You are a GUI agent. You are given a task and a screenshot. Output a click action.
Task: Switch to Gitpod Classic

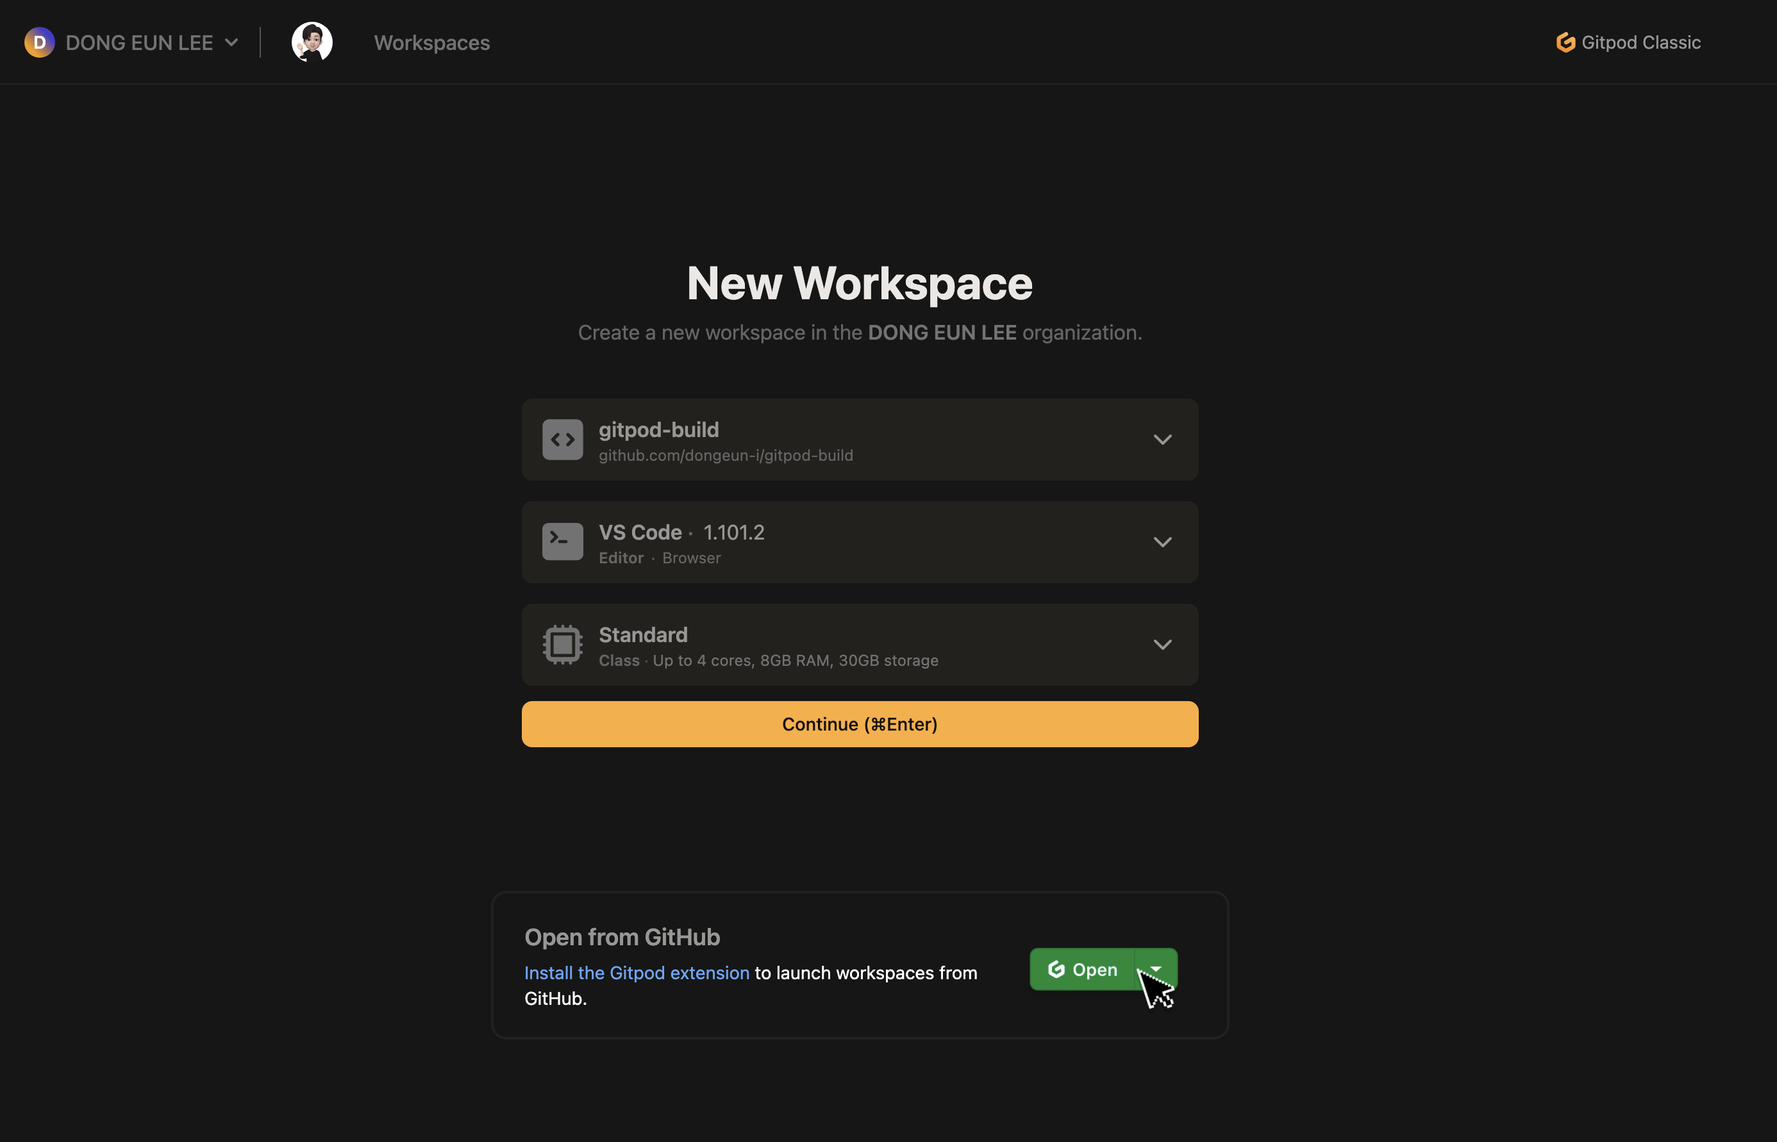tap(1640, 42)
